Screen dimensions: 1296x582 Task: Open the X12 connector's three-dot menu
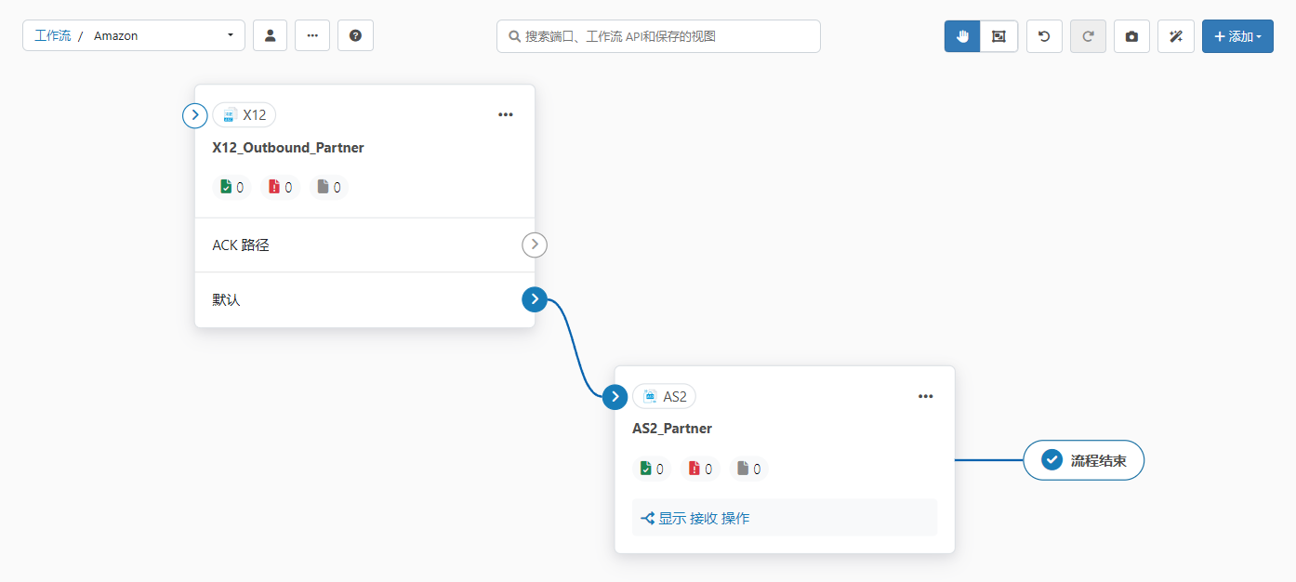click(506, 115)
